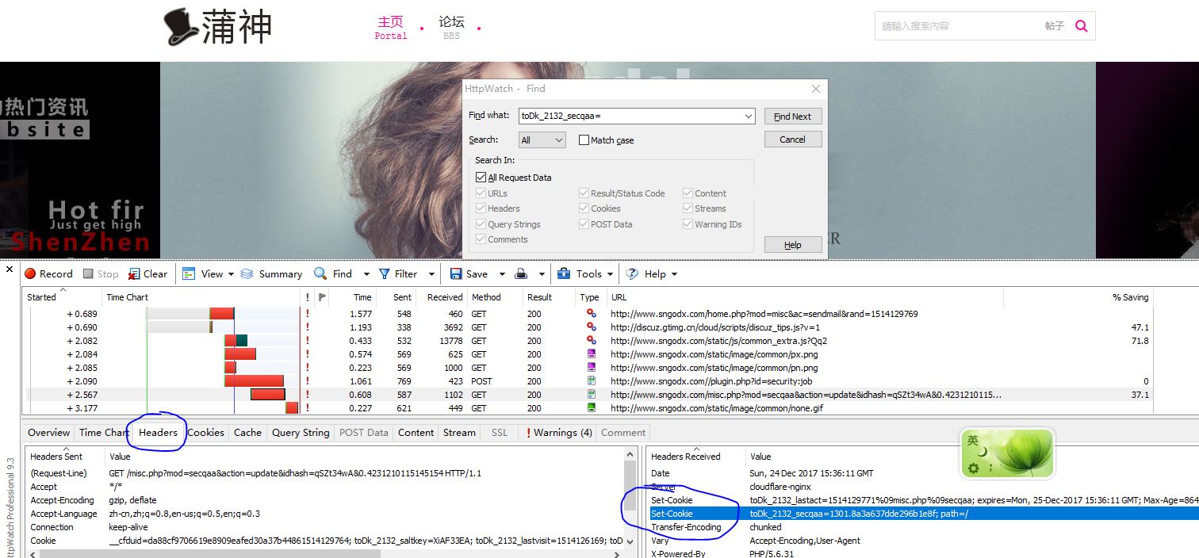Image resolution: width=1199 pixels, height=558 pixels.
Task: Click the printer icon in toolbar
Action: [521, 274]
